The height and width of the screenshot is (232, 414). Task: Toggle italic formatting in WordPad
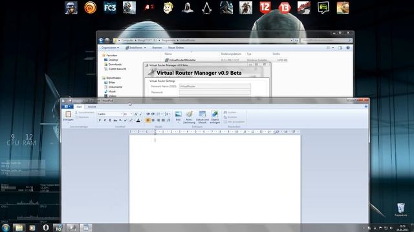105,121
